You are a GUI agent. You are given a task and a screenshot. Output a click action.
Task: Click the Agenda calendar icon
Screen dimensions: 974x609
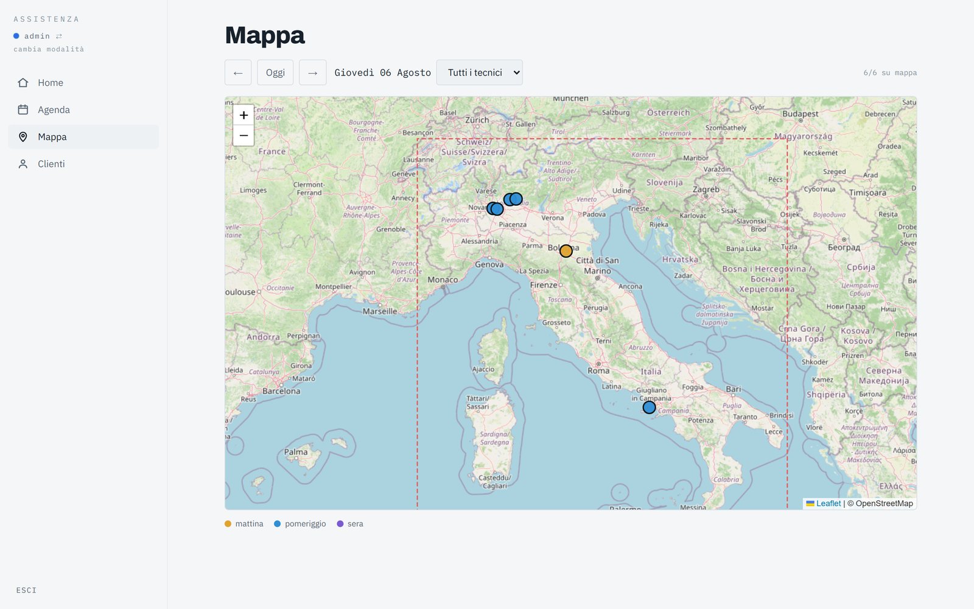click(x=23, y=110)
